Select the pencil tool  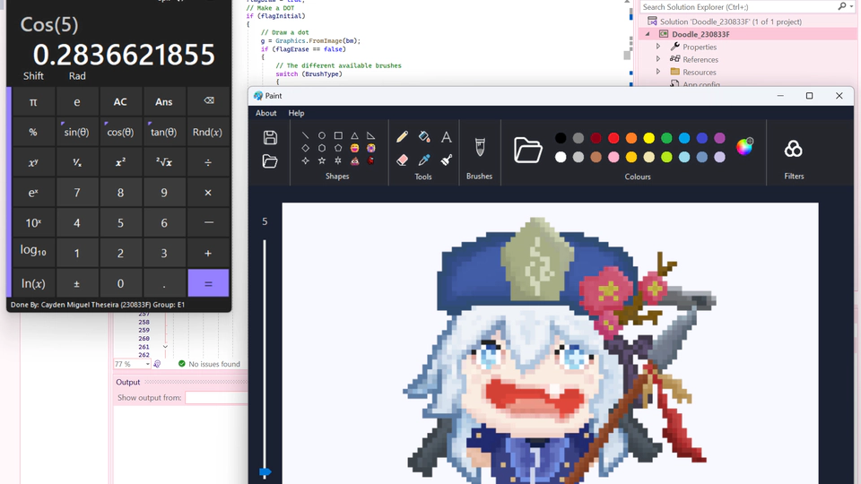(402, 136)
